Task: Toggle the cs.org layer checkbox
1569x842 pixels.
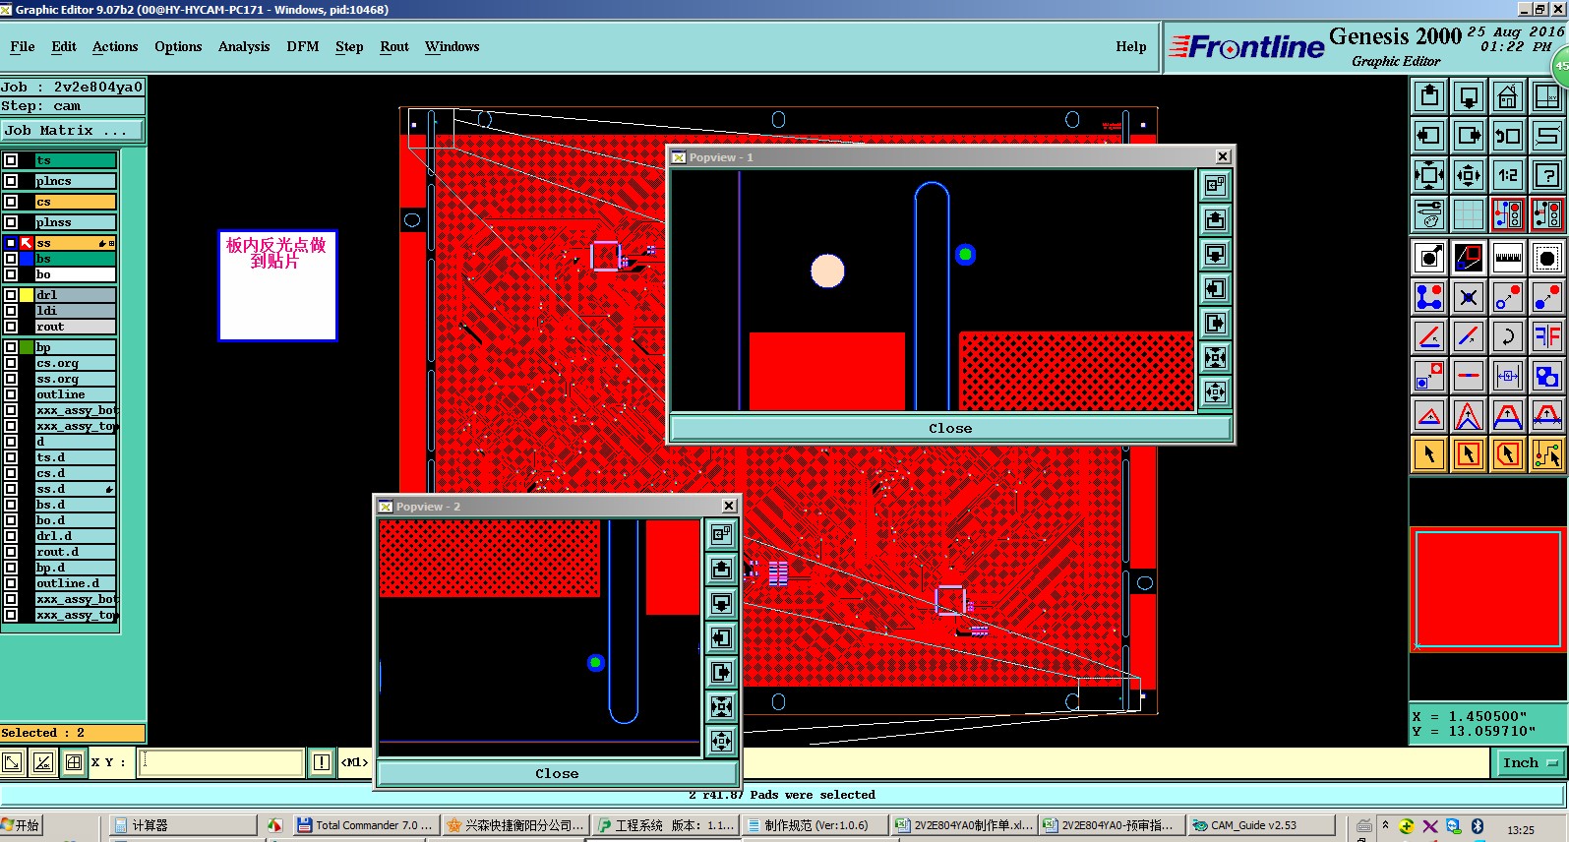Action: tap(11, 363)
